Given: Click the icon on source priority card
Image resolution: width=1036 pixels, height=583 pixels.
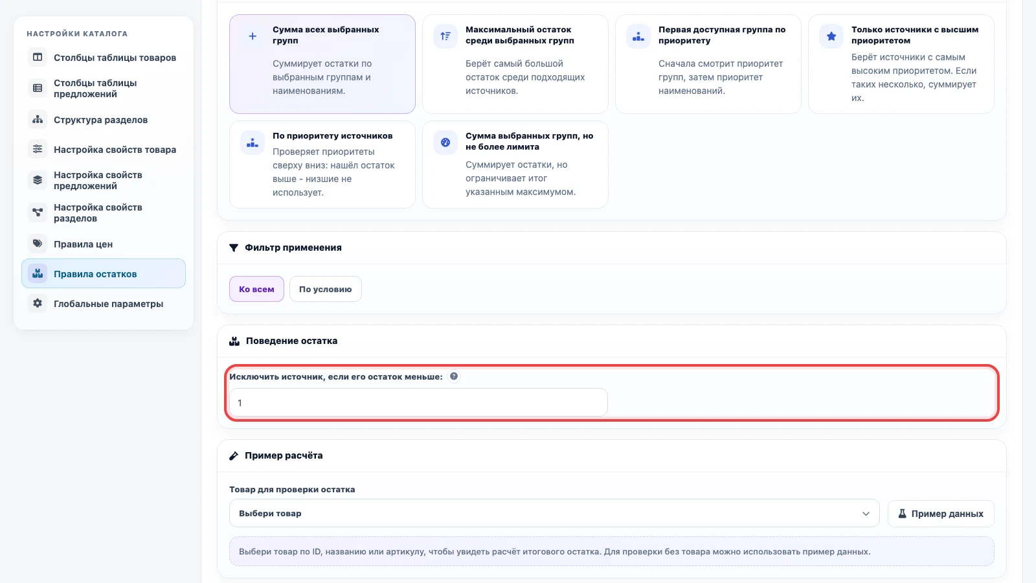Looking at the screenshot, I should 253,143.
